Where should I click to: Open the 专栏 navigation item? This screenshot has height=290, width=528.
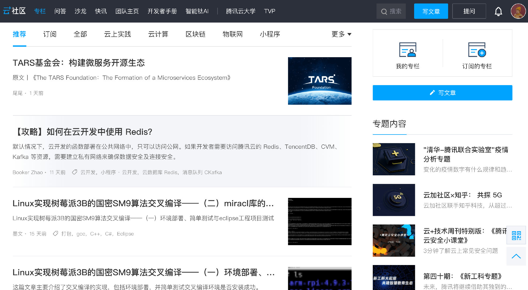[40, 11]
